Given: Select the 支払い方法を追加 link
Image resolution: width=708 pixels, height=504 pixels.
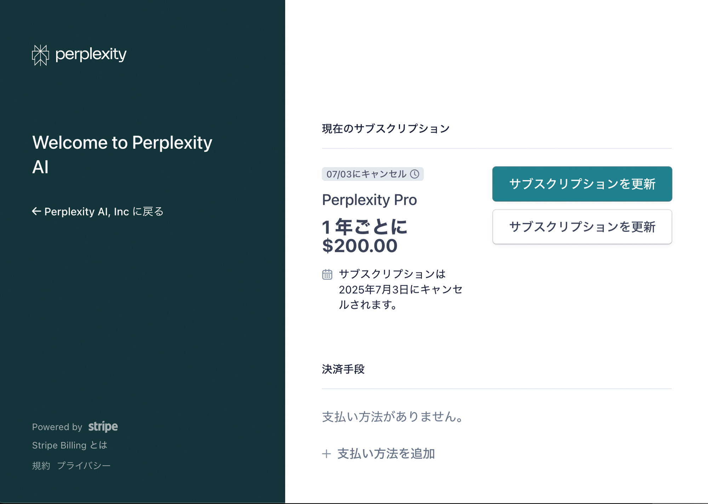Looking at the screenshot, I should coord(386,454).
